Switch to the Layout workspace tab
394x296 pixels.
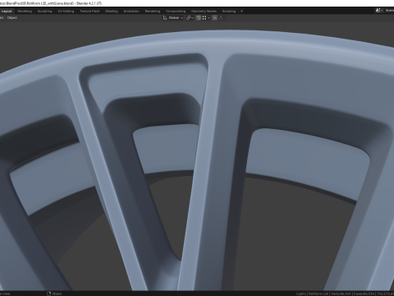(x=6, y=12)
